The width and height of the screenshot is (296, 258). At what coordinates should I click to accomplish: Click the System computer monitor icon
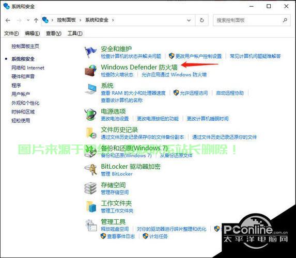coord(90,89)
